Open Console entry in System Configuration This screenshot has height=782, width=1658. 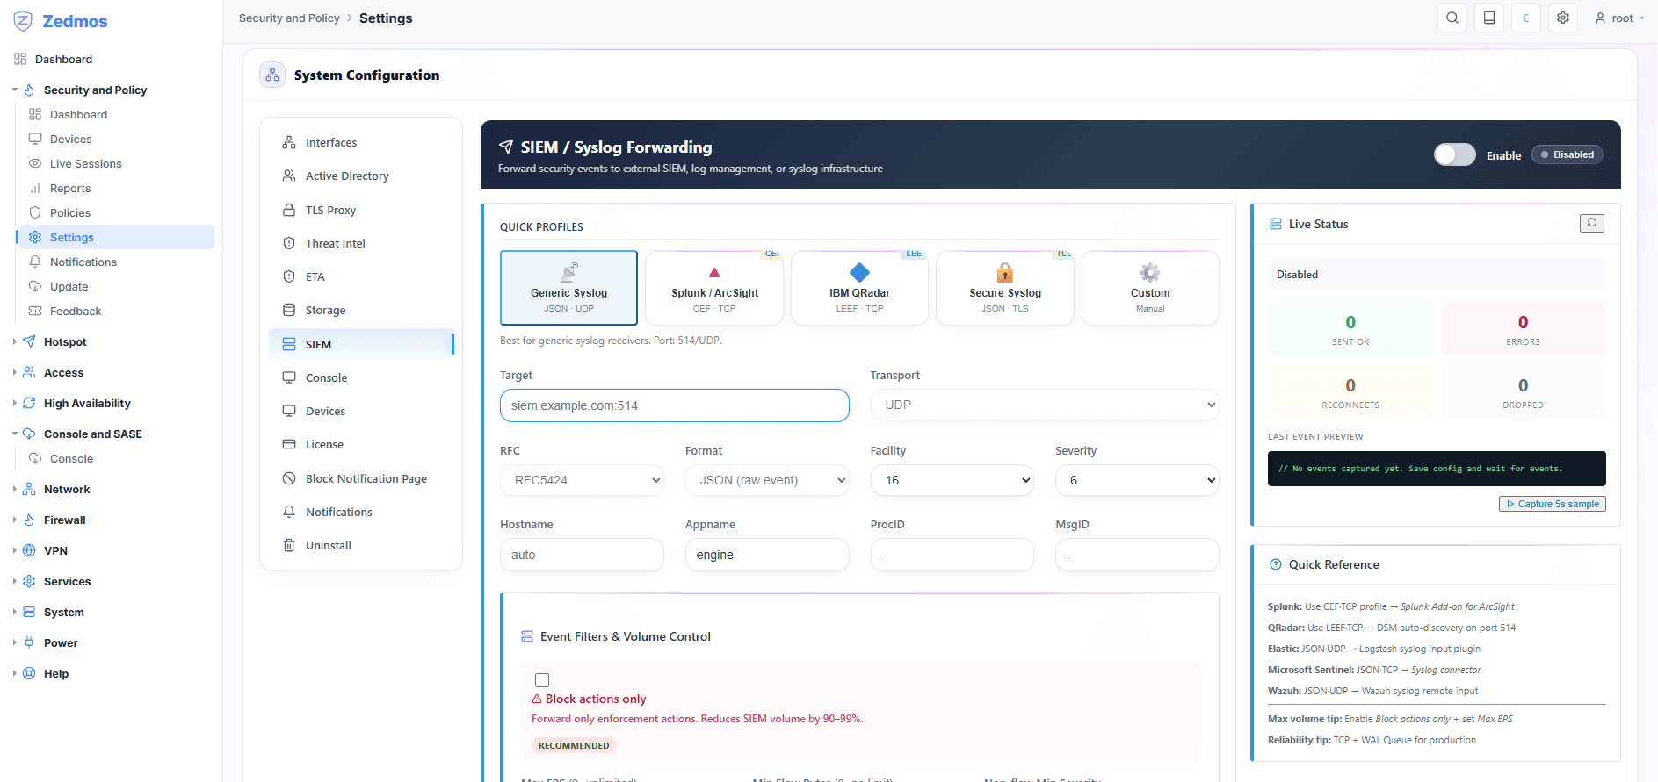point(361,377)
